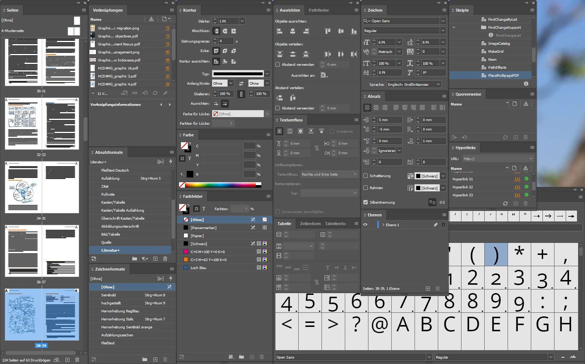Hide Ebene 1 with the eye icon
The height and width of the screenshot is (364, 585).
point(365,225)
